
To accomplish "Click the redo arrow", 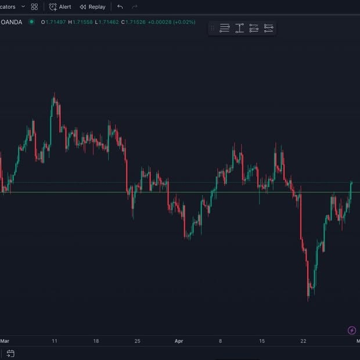I will (x=135, y=6).
